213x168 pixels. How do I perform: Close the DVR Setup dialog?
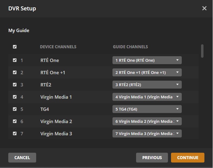[204, 8]
